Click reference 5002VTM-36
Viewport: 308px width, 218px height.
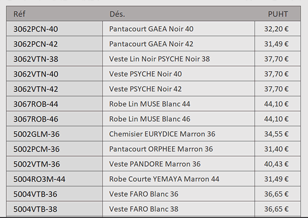point(36,164)
